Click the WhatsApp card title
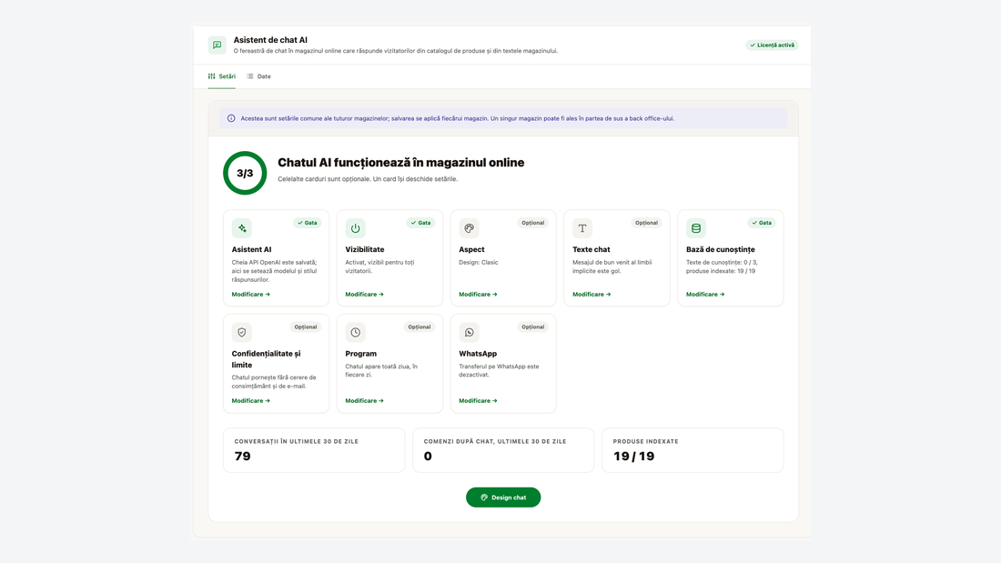The height and width of the screenshot is (563, 1001). [x=478, y=354]
